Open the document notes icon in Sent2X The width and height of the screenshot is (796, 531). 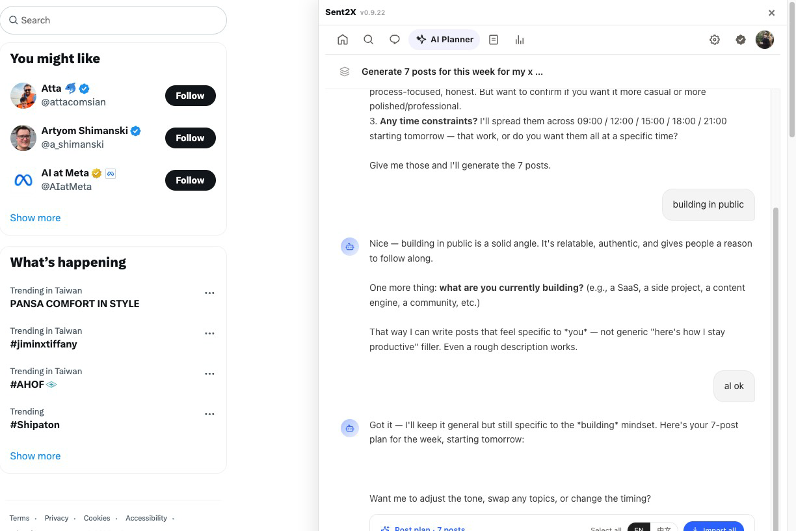(494, 40)
